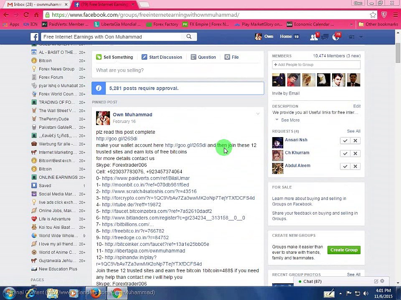Image resolution: width=401 pixels, height=300 pixels.
Task: Open Invite by Email link
Action: point(286,93)
